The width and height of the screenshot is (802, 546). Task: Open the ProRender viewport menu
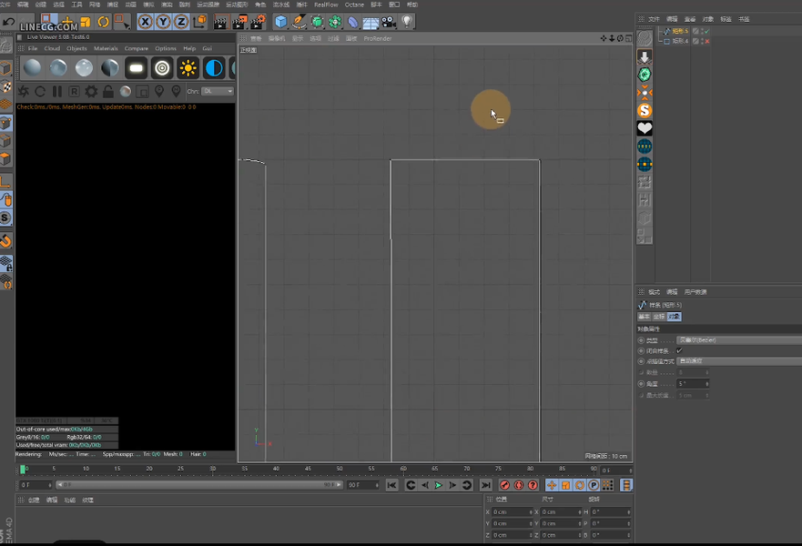pos(378,38)
